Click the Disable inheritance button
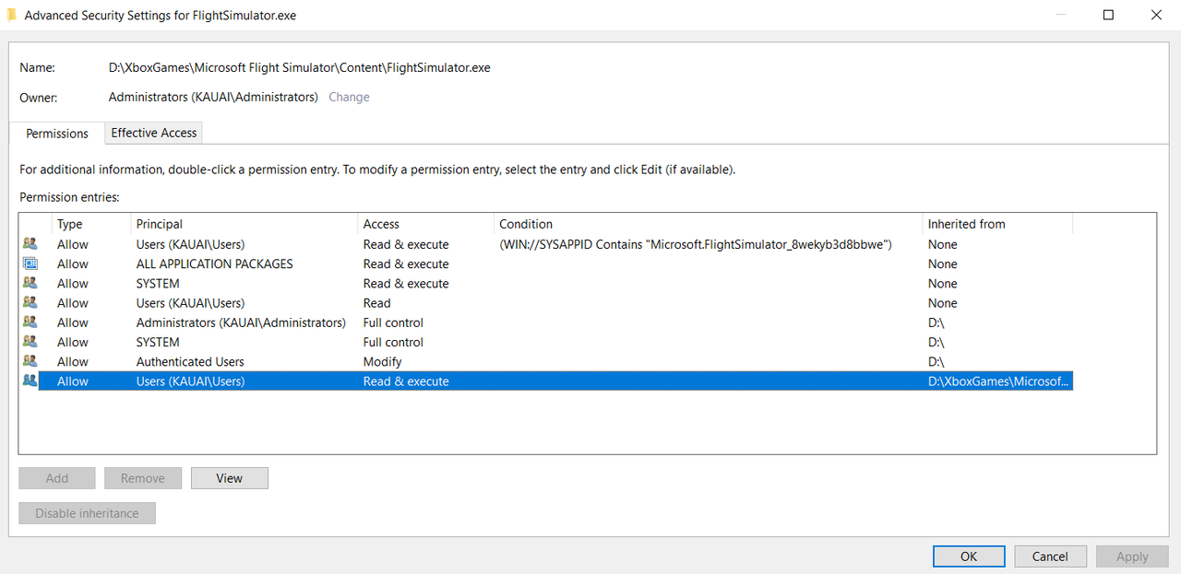 pyautogui.click(x=87, y=513)
